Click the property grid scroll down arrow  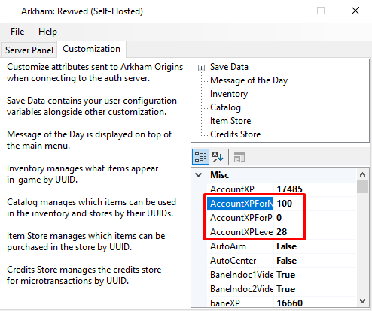[362, 301]
